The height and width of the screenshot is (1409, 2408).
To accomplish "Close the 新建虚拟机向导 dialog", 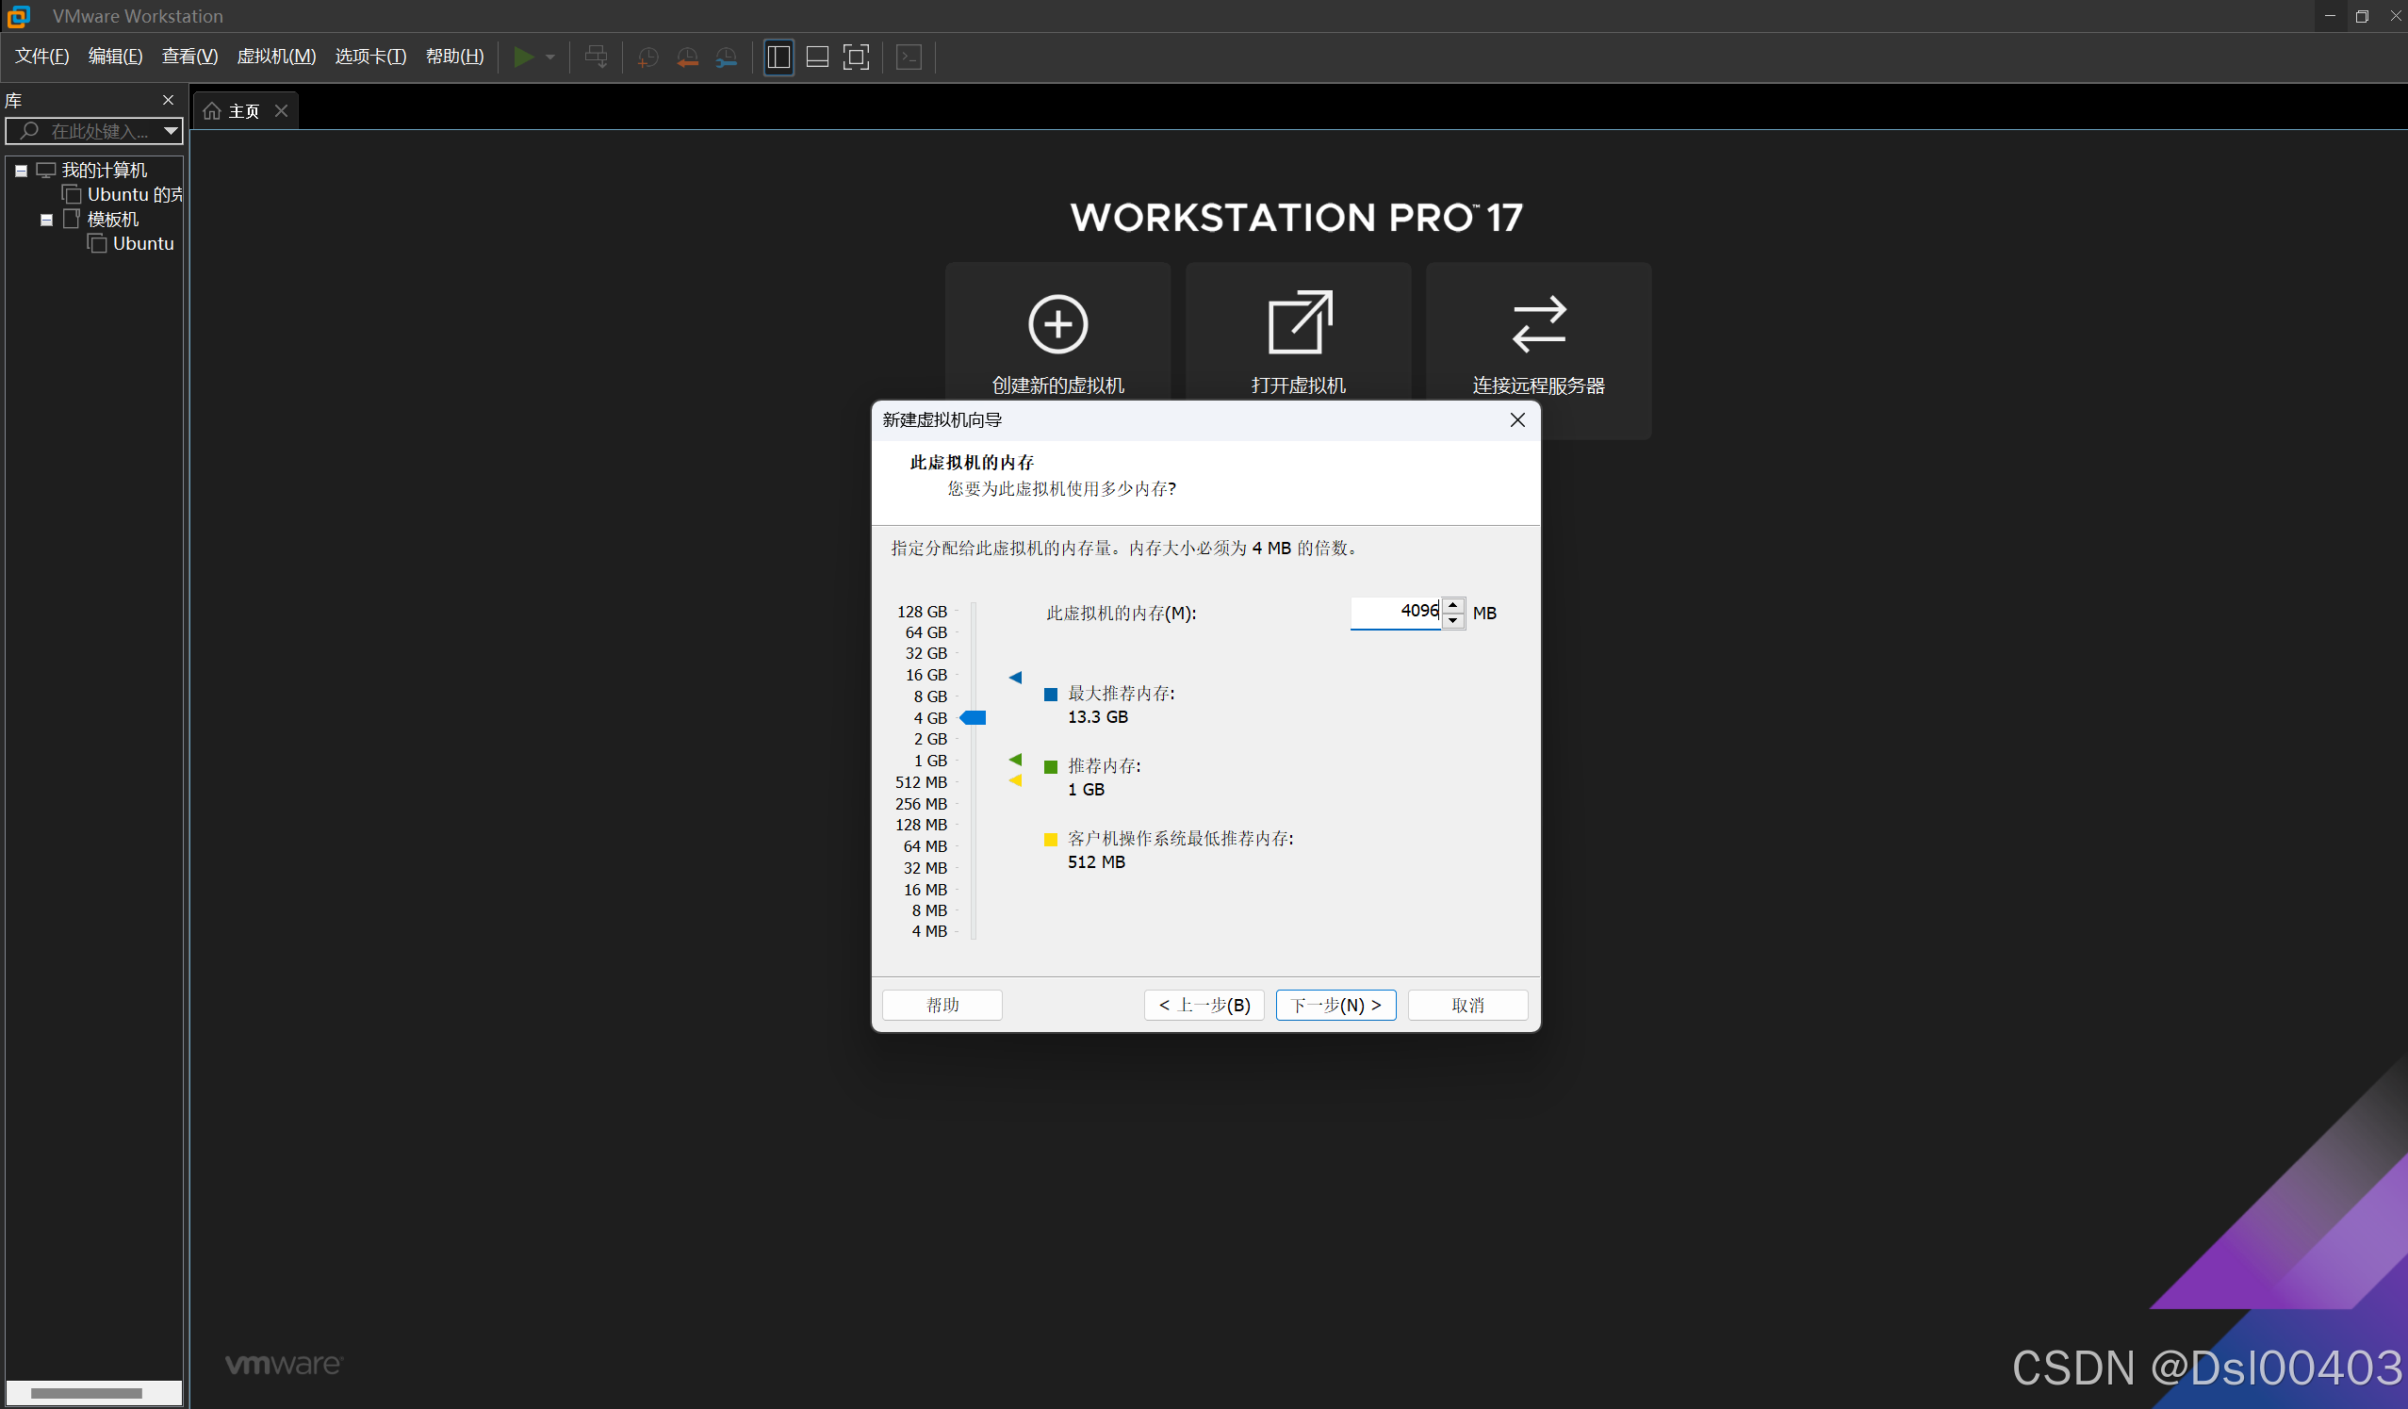I will click(1517, 420).
